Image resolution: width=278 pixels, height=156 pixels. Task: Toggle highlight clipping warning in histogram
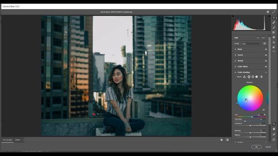click(x=269, y=16)
